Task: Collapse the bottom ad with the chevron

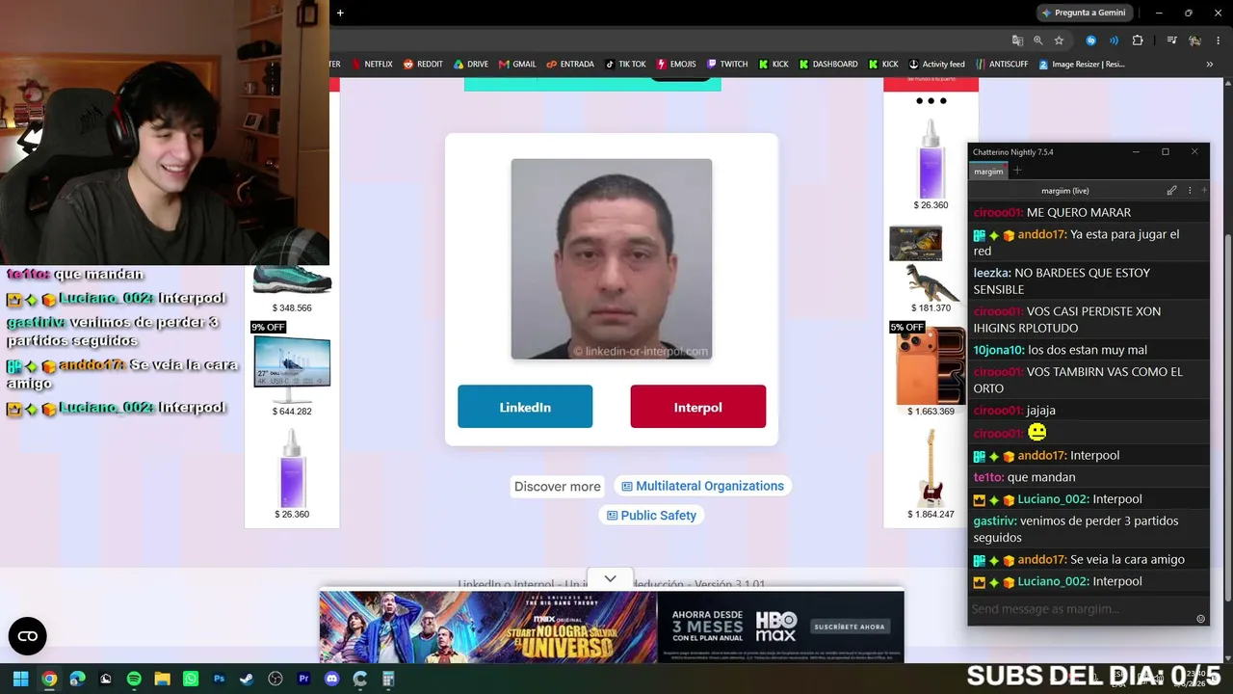Action: [610, 578]
